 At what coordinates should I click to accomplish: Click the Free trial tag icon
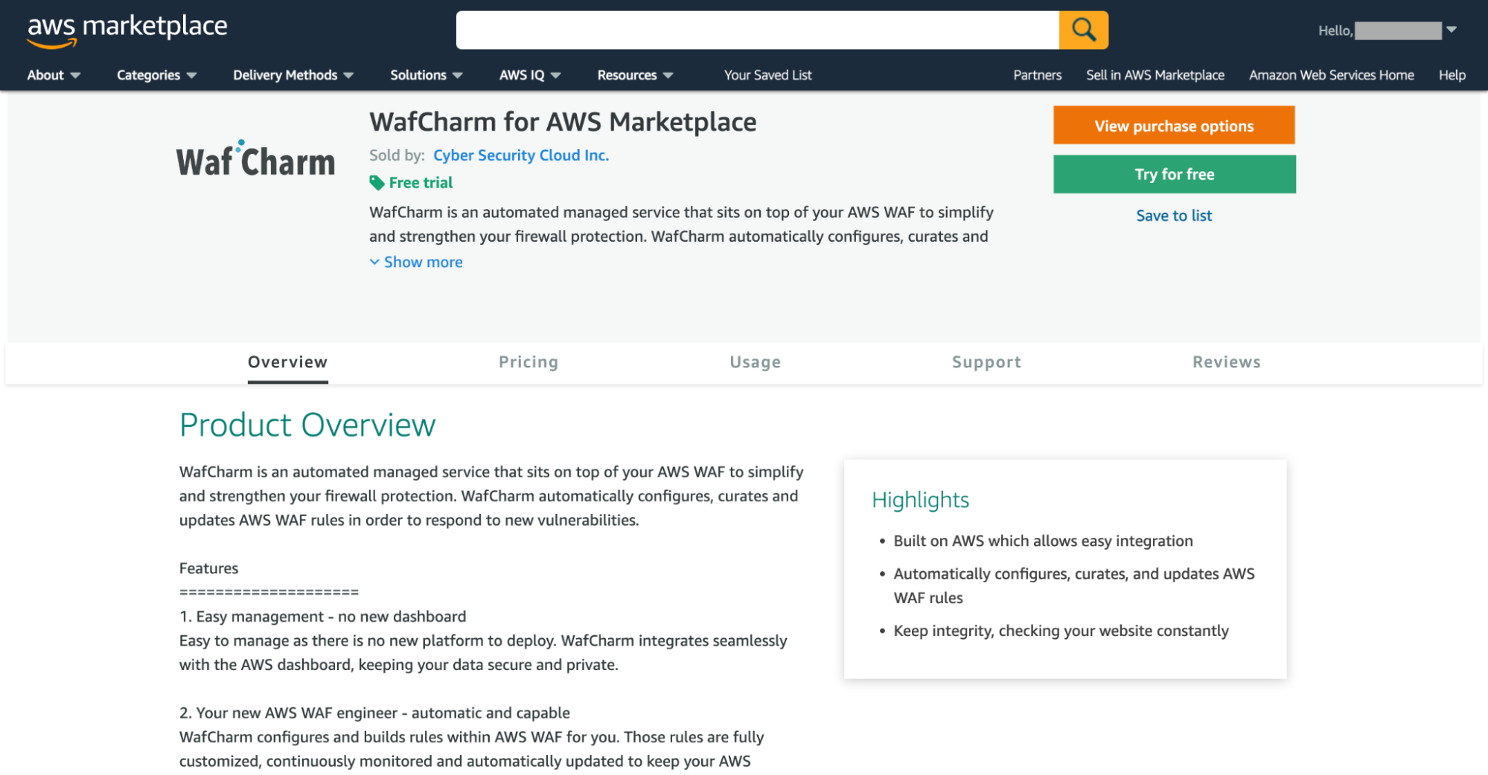(376, 182)
